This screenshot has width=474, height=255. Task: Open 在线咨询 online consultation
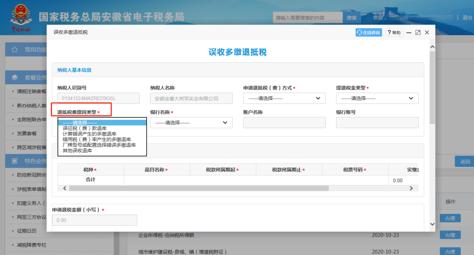coord(368,32)
